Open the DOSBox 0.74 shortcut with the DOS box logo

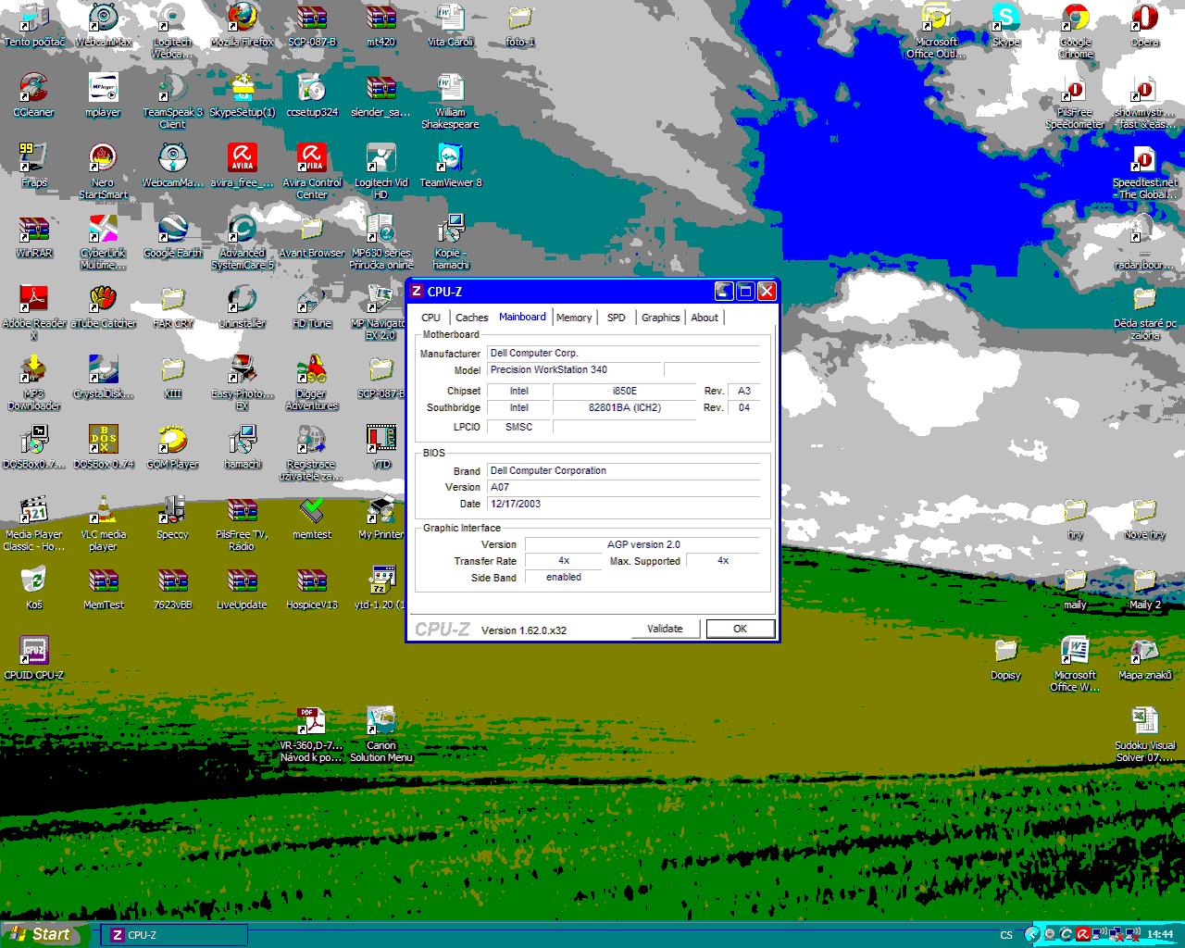point(103,447)
